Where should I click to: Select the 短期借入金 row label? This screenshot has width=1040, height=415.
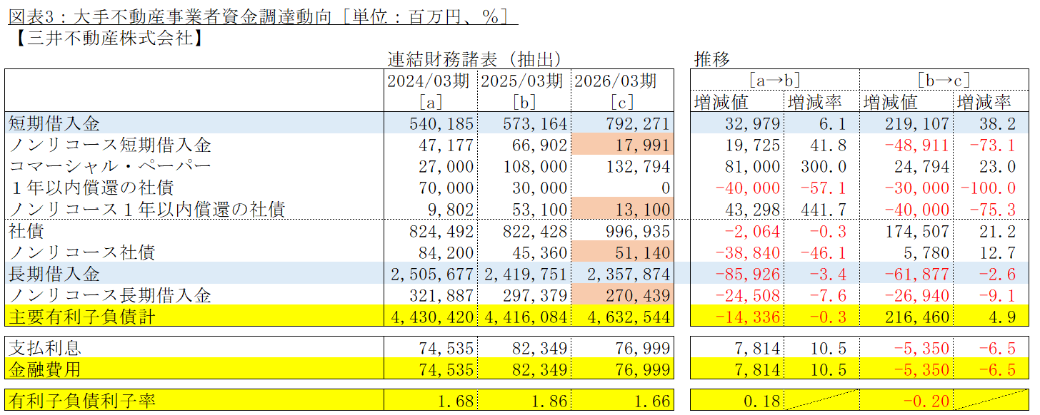pos(54,123)
